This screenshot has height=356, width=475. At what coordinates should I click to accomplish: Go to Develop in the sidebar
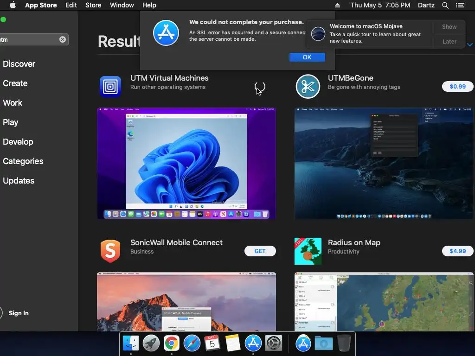18,142
